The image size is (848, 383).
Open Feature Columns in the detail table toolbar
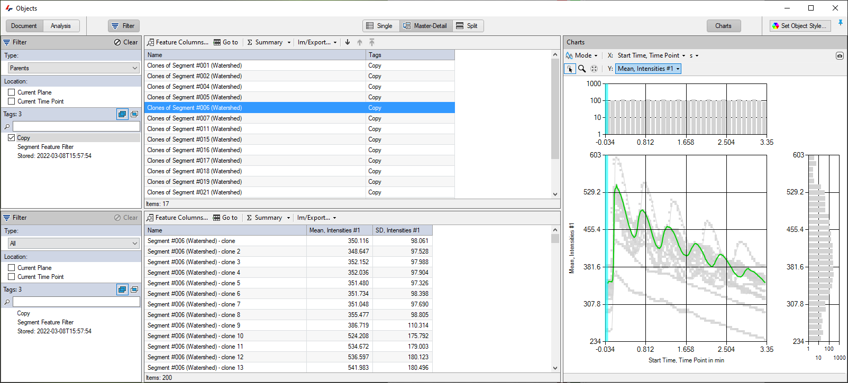177,218
